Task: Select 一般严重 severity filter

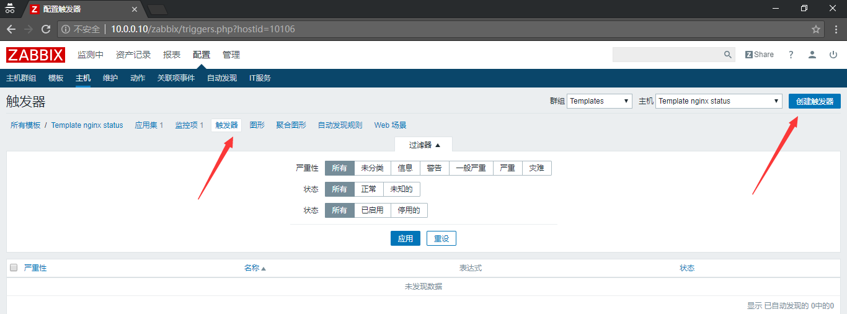Action: click(471, 168)
